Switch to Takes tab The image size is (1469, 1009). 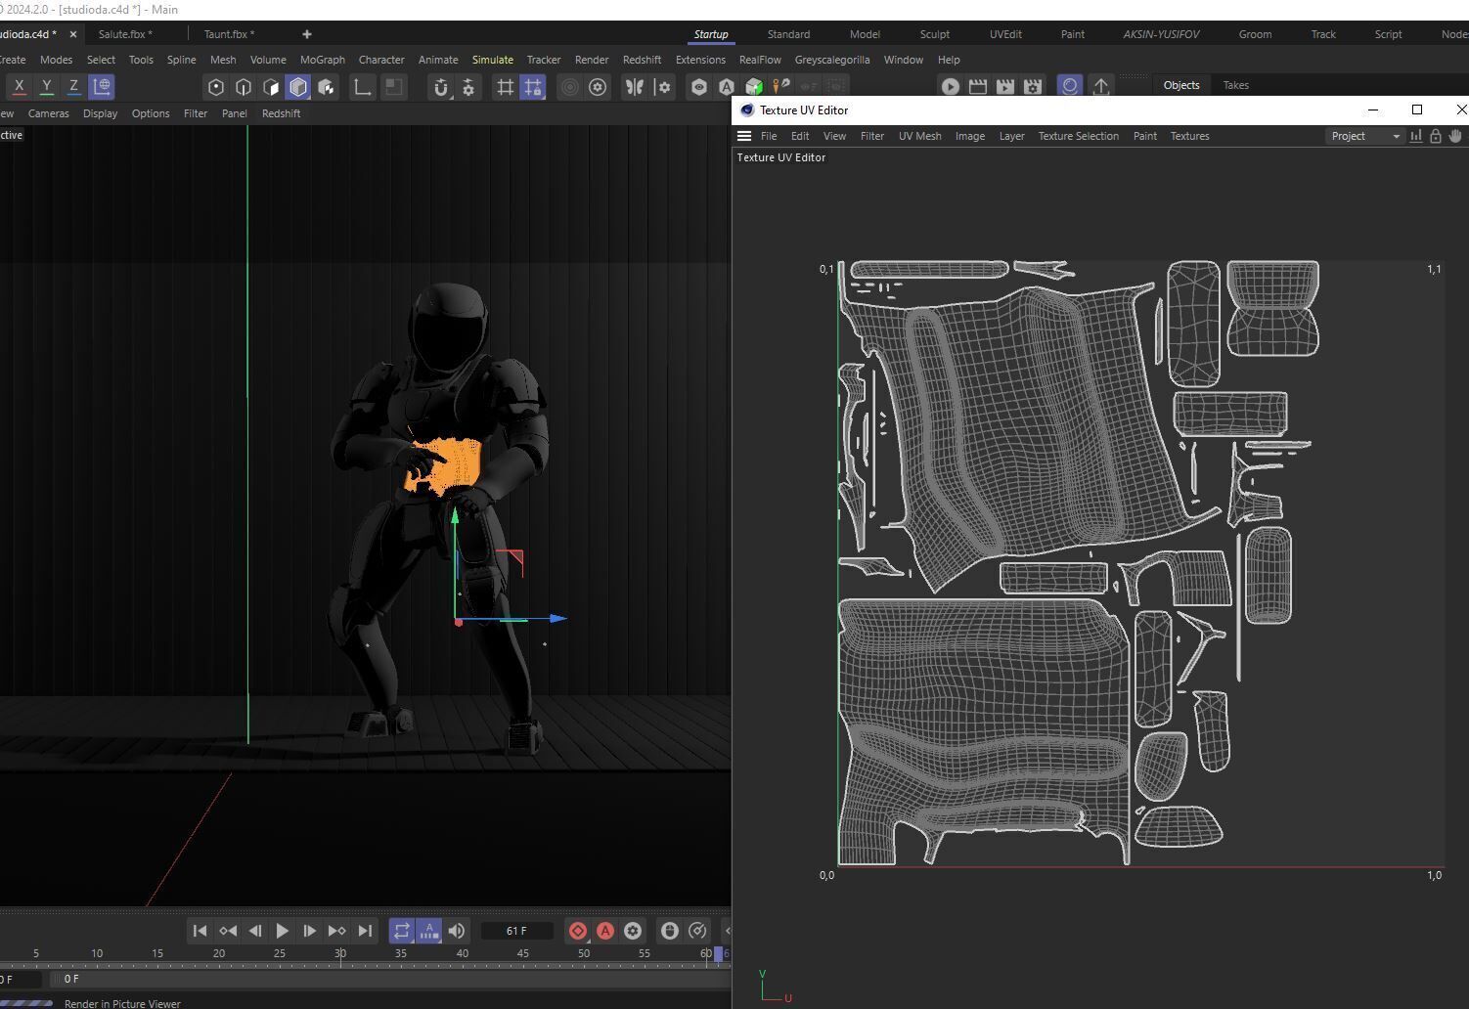(1236, 85)
